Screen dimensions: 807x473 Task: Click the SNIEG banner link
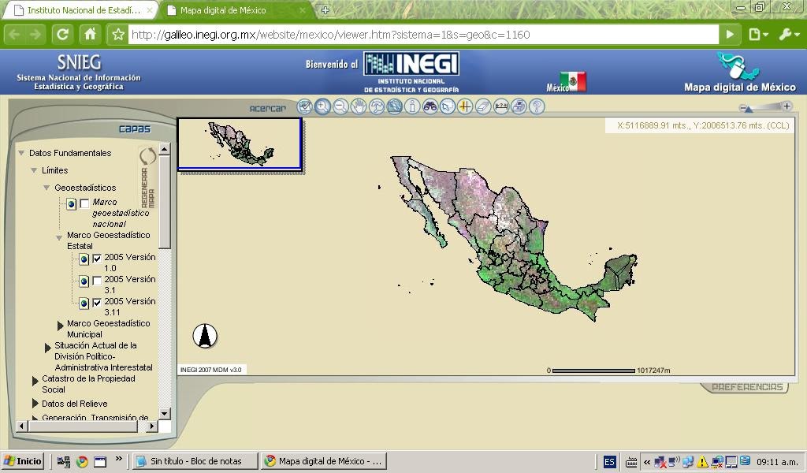click(x=79, y=72)
